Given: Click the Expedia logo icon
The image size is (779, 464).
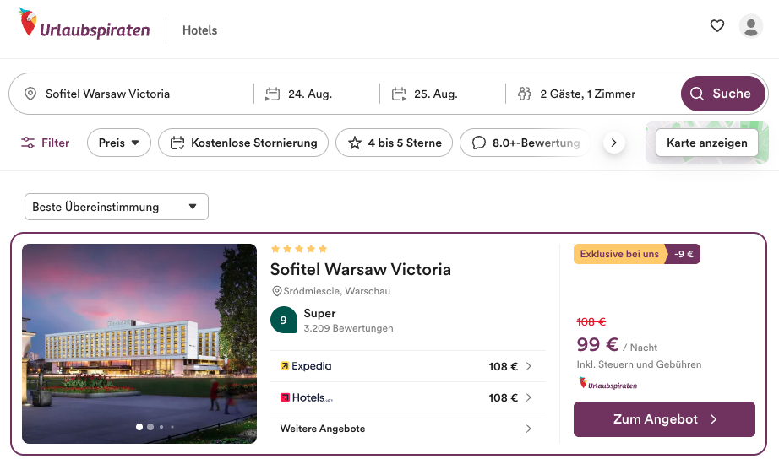Looking at the screenshot, I should (x=285, y=366).
